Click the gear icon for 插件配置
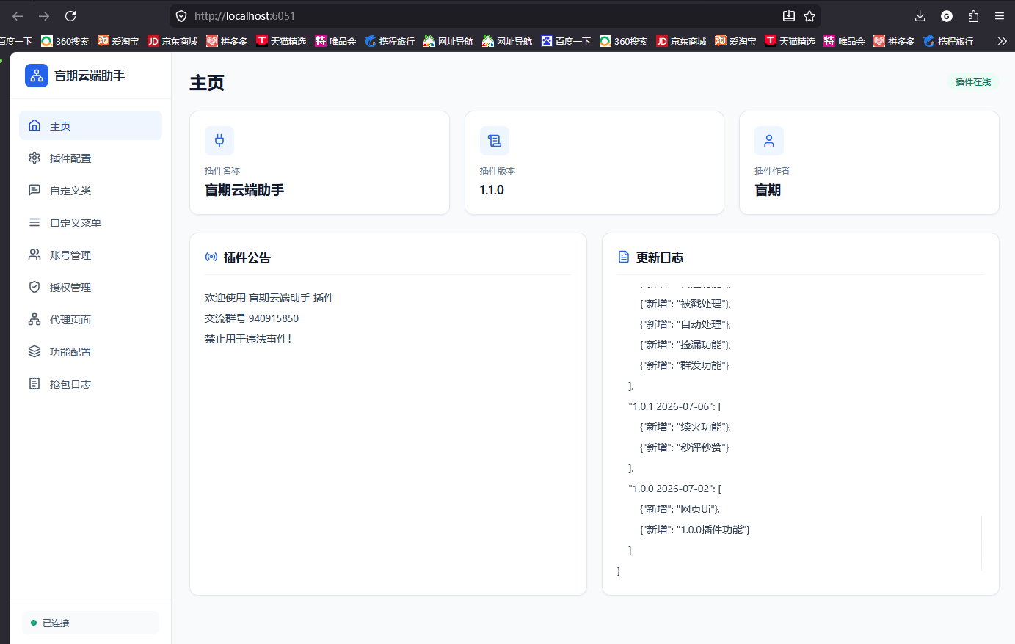This screenshot has height=644, width=1015. [x=34, y=158]
